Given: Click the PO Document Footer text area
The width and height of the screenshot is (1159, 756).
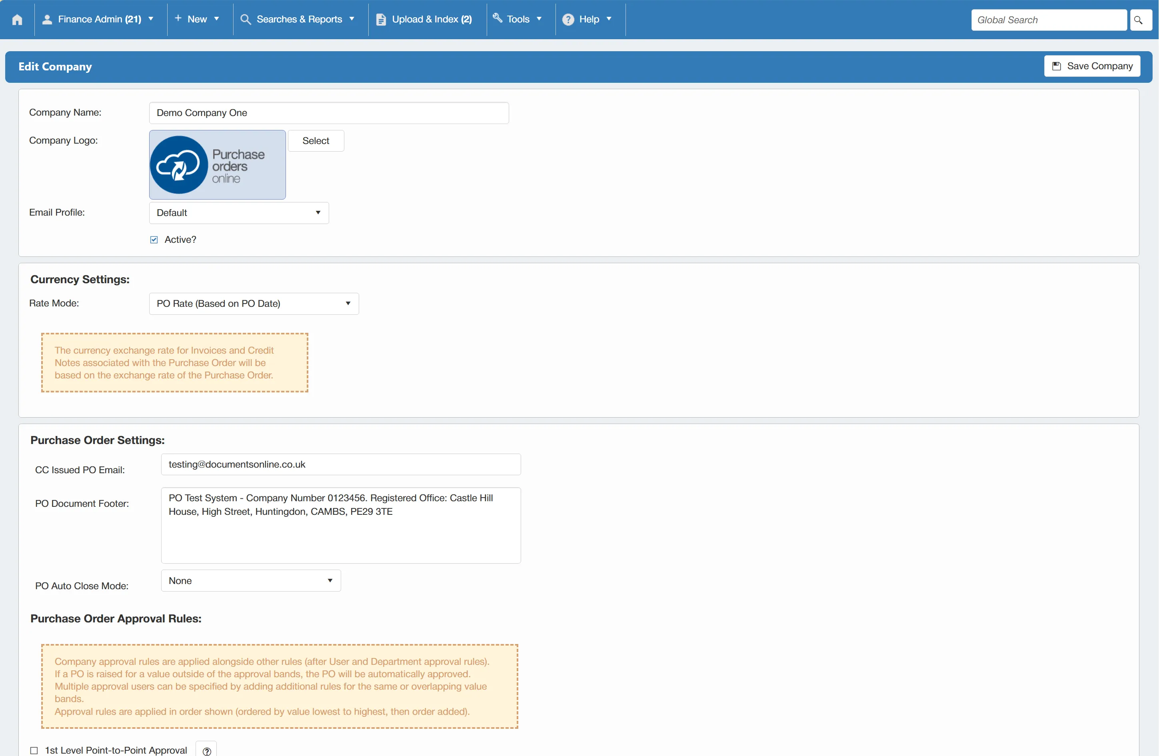Looking at the screenshot, I should pos(341,525).
